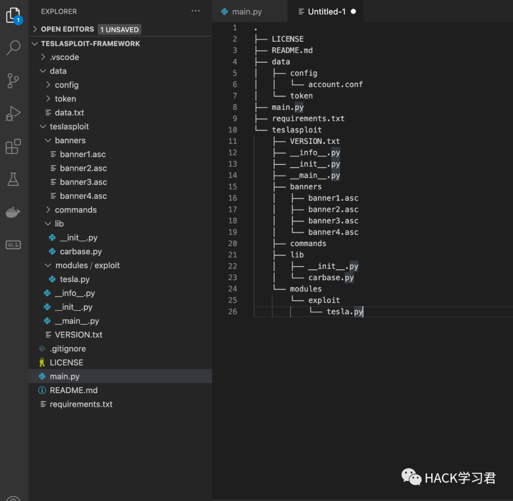Click 'exploit' text in editor line 25
The image size is (513, 501).
click(324, 300)
